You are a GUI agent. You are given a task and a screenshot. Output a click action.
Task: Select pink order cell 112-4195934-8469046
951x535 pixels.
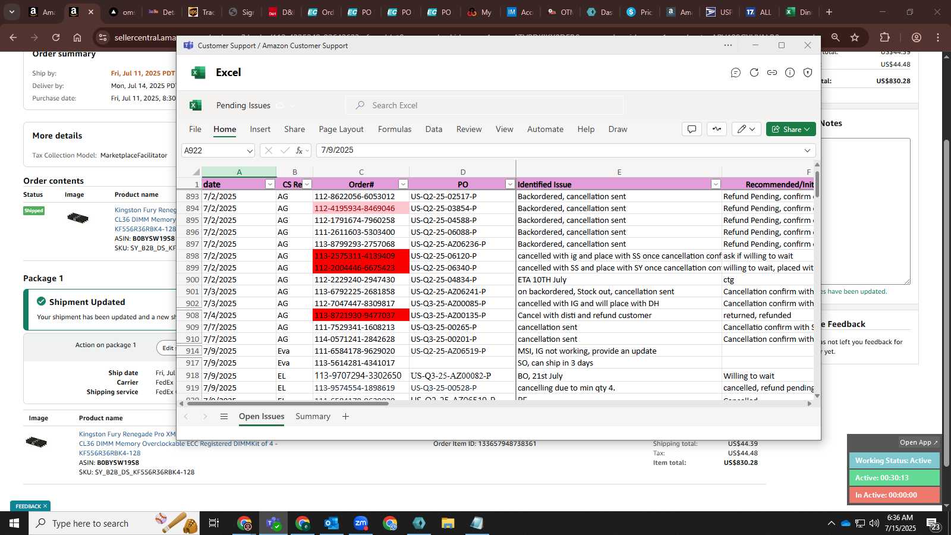[x=361, y=208]
